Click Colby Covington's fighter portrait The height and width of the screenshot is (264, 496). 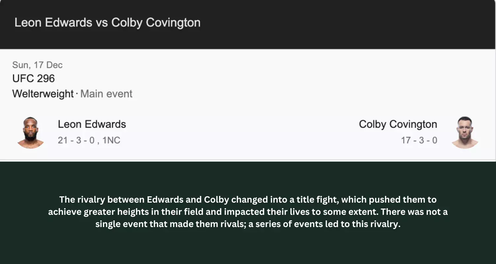pyautogui.click(x=465, y=132)
